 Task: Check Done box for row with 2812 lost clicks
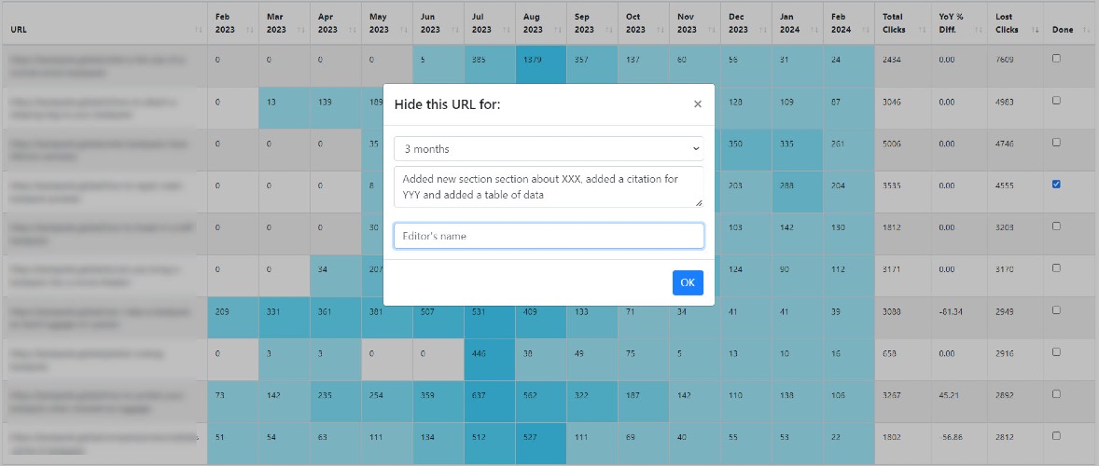pyautogui.click(x=1056, y=436)
